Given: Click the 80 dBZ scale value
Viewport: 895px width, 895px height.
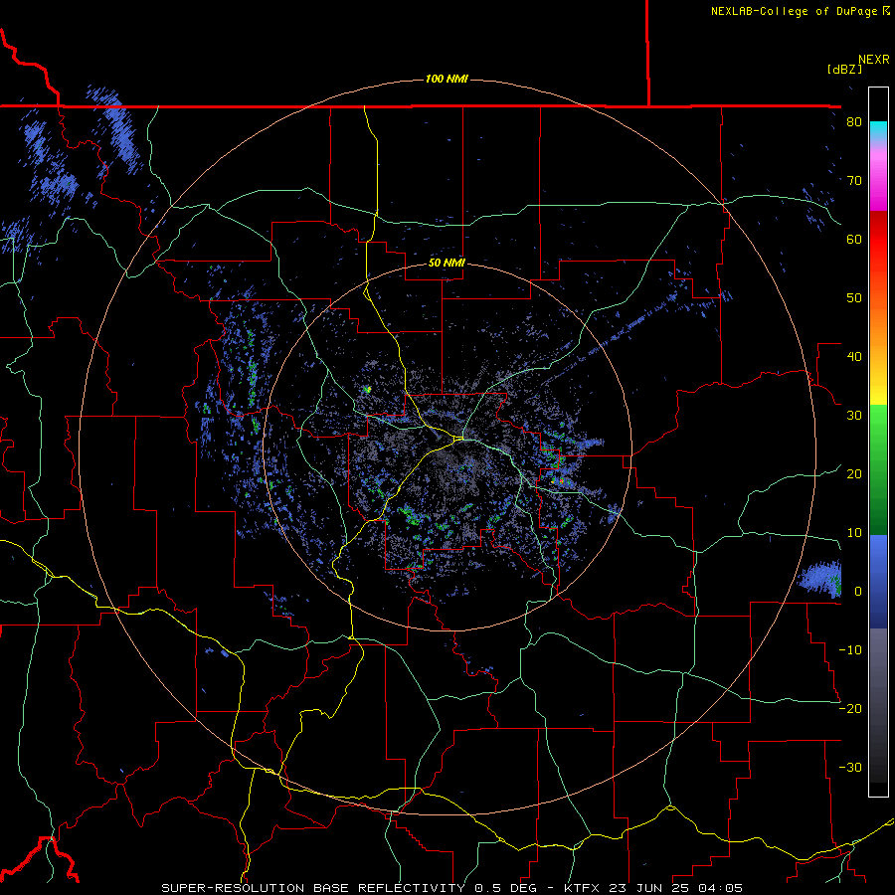Looking at the screenshot, I should (854, 122).
